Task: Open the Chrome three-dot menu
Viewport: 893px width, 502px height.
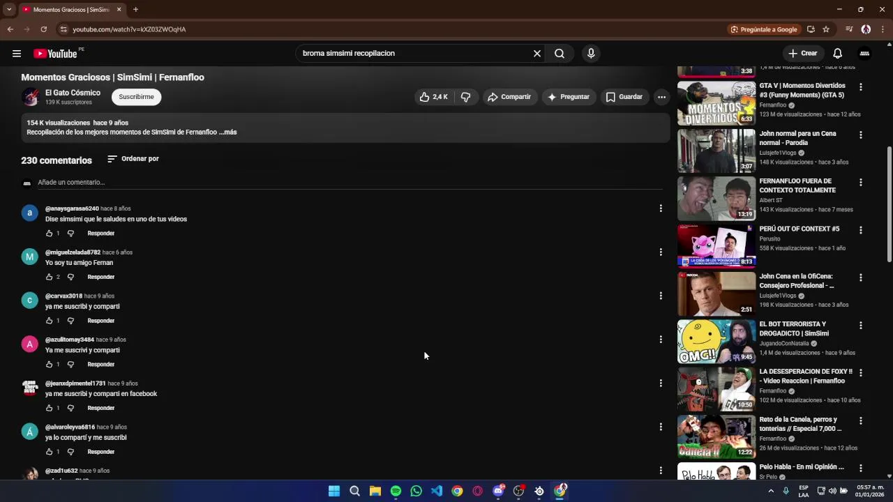Action: (883, 29)
